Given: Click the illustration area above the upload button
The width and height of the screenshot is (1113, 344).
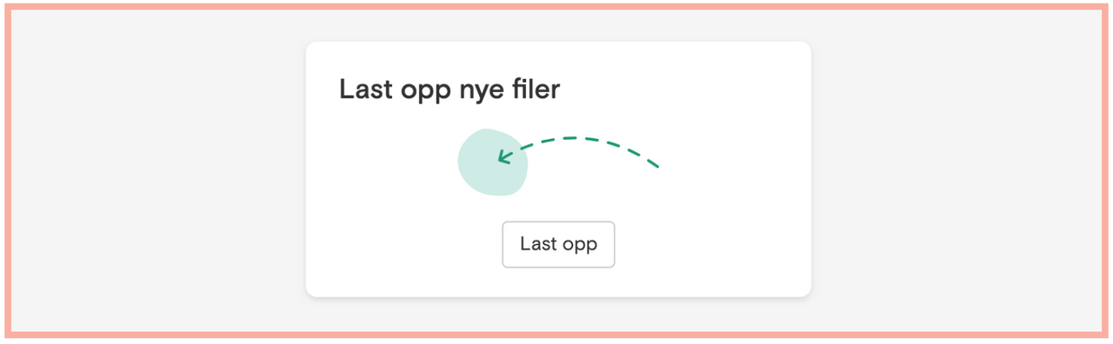Looking at the screenshot, I should [x=558, y=162].
